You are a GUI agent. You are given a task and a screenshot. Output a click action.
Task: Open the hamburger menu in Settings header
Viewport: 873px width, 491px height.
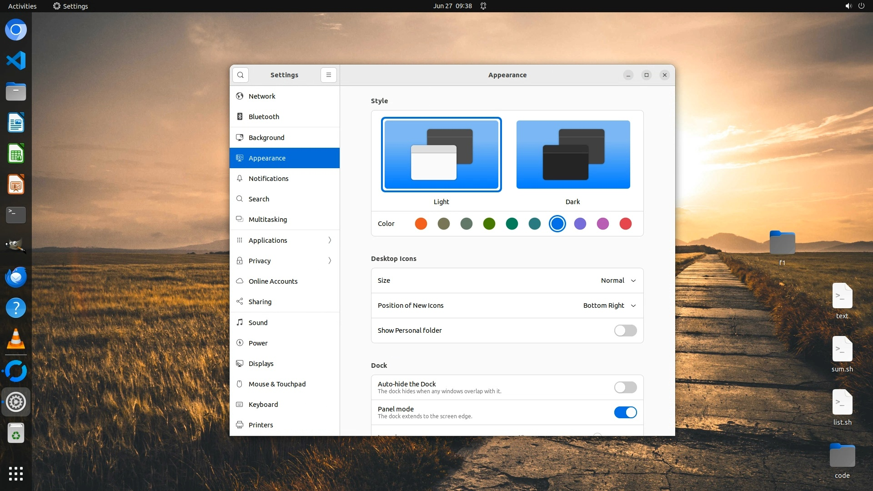pos(328,75)
